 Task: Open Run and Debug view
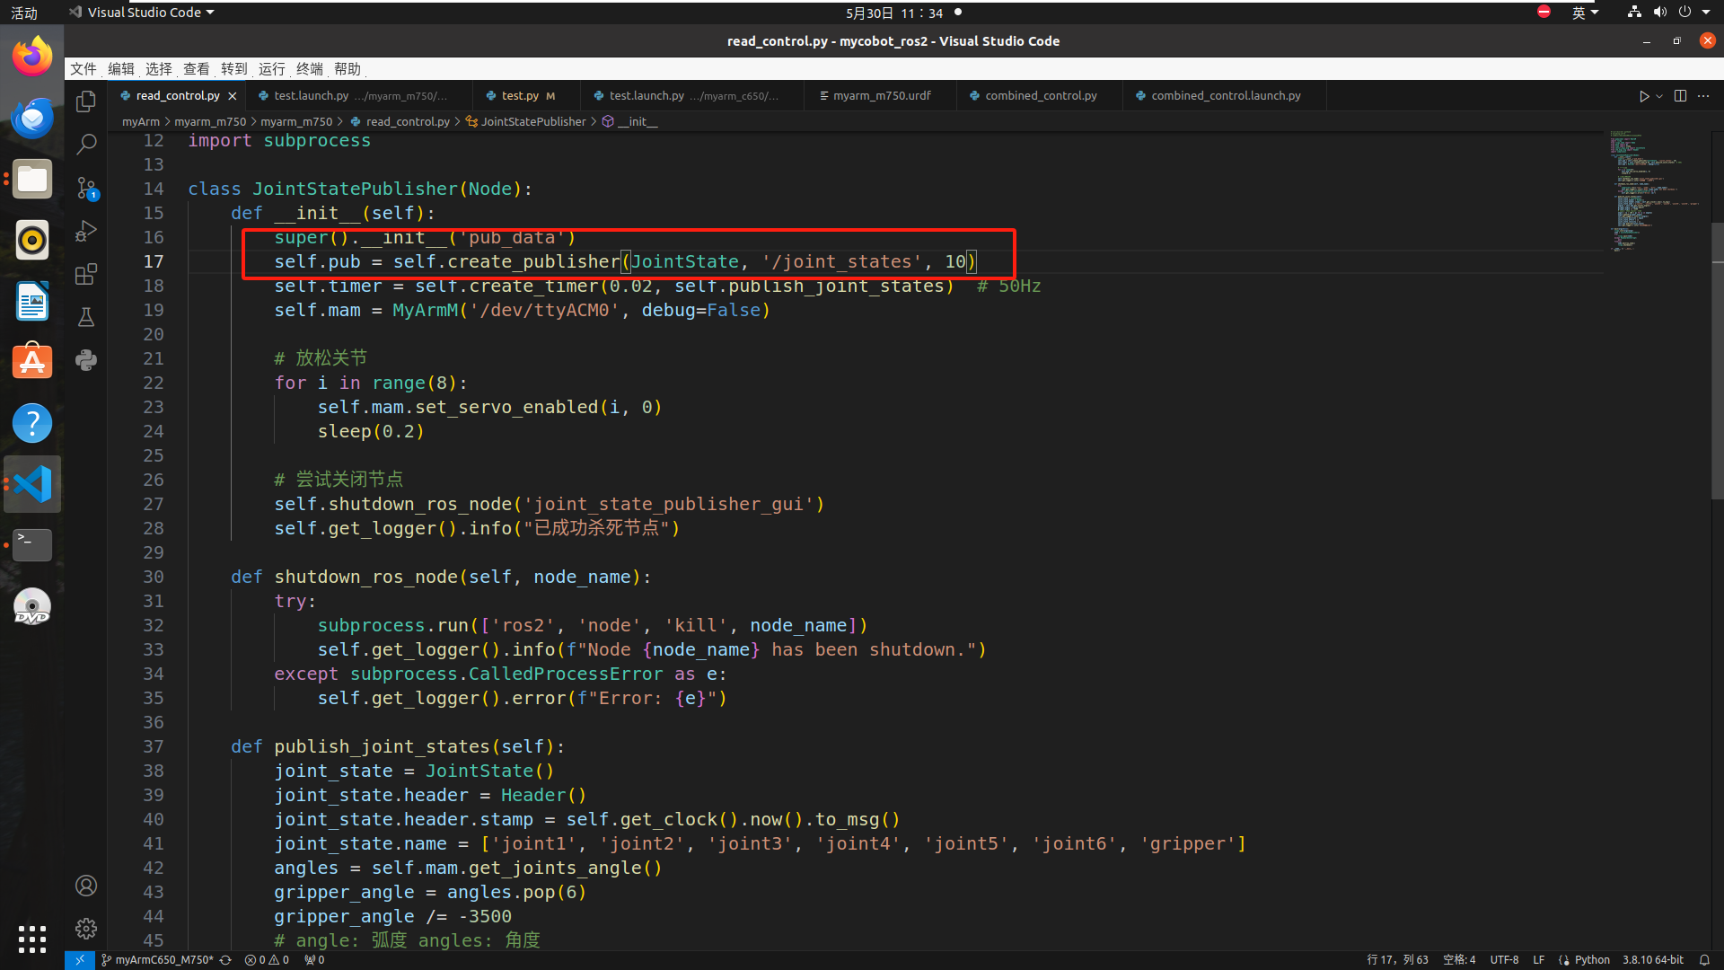86,231
